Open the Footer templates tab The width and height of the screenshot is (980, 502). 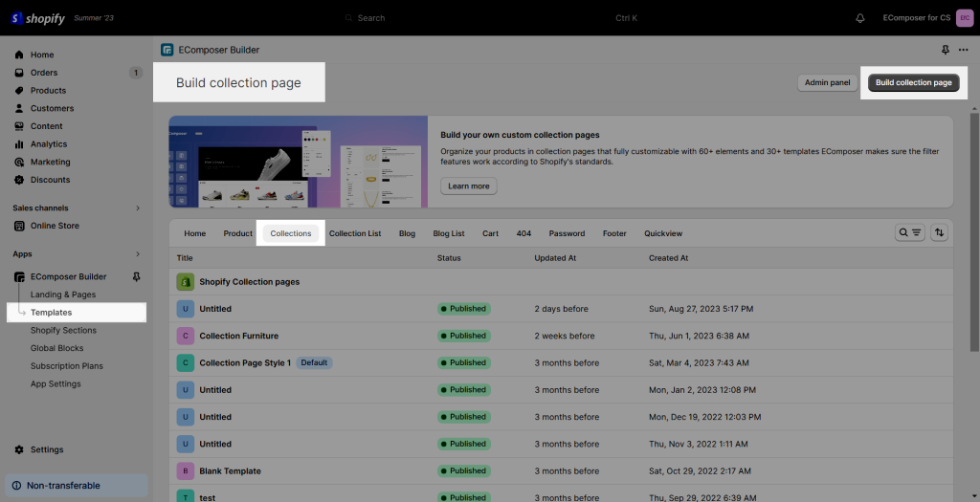point(614,233)
